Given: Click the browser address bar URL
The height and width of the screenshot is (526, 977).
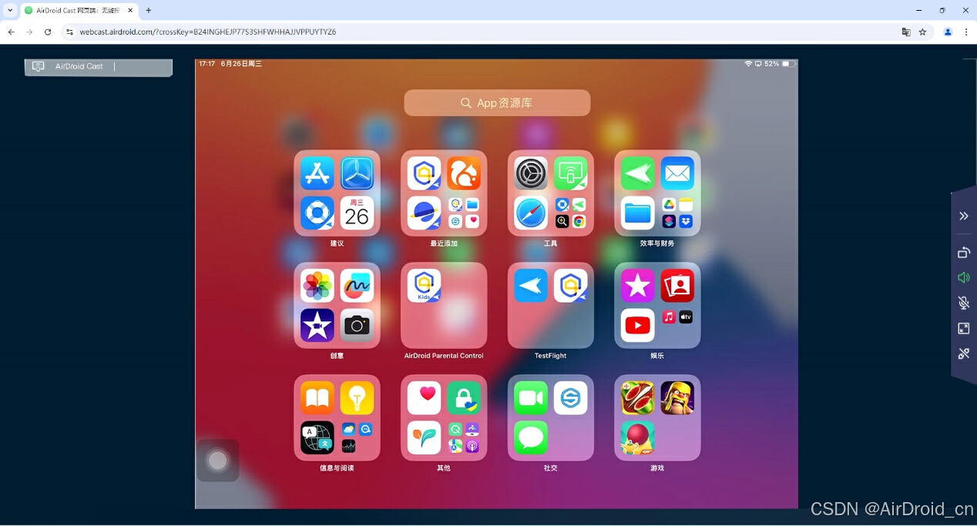Looking at the screenshot, I should (x=208, y=32).
